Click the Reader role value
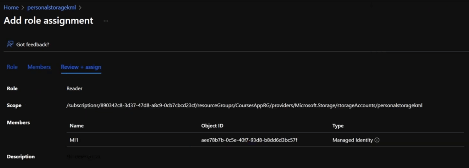Viewport: 469px width, 168px height. 74,88
